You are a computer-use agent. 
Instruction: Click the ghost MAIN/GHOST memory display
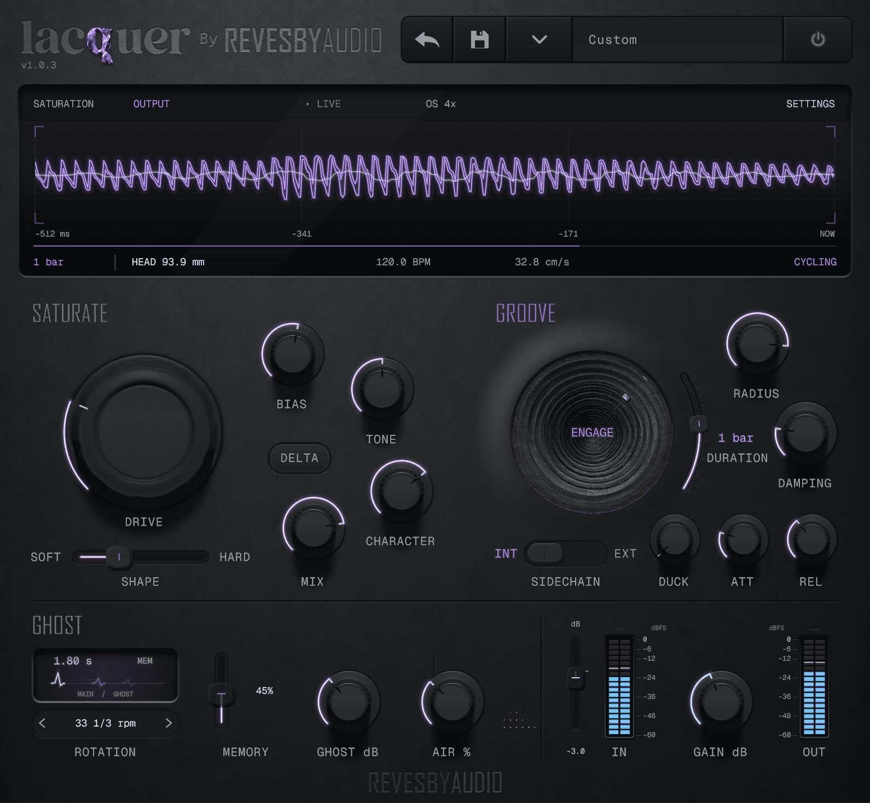point(106,676)
